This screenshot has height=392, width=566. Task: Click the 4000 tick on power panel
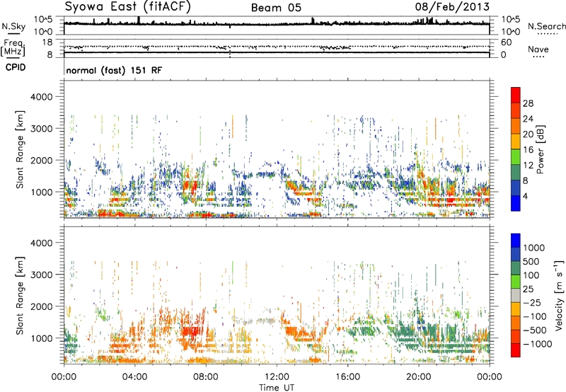tap(41, 97)
